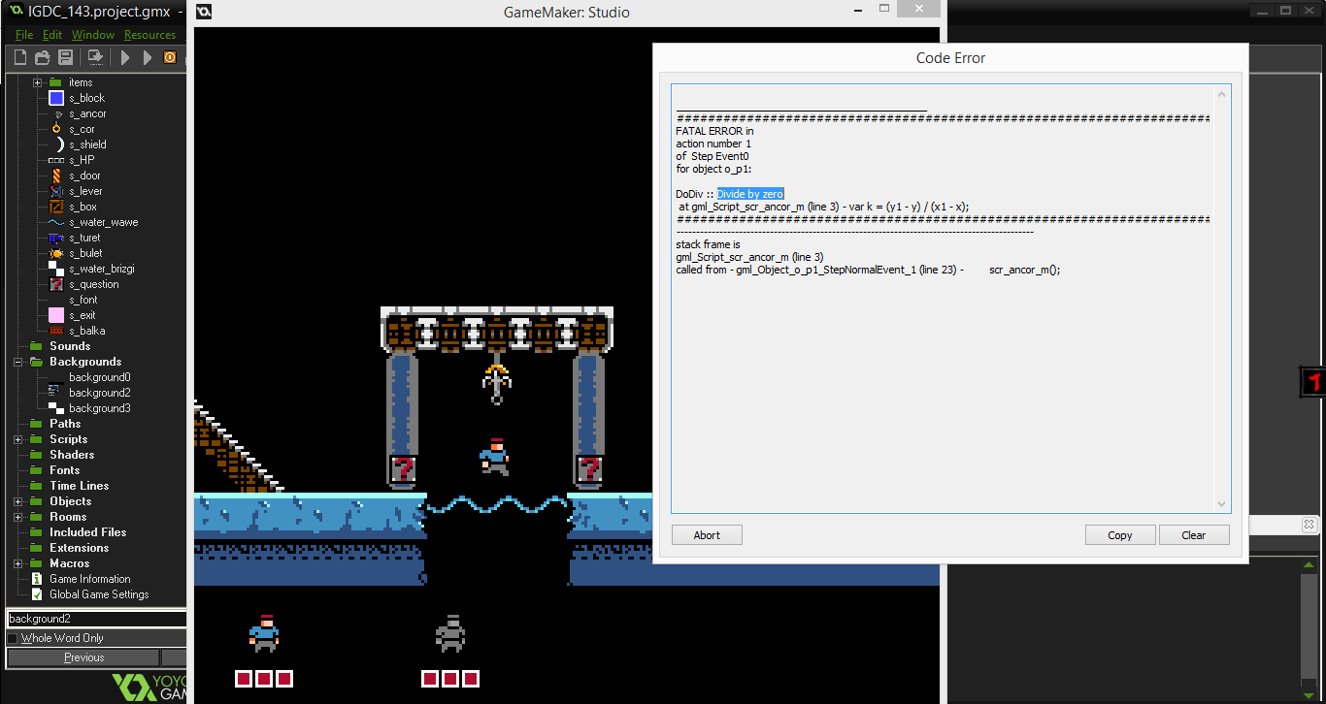
Task: Click the Game Information icon
Action: [38, 579]
